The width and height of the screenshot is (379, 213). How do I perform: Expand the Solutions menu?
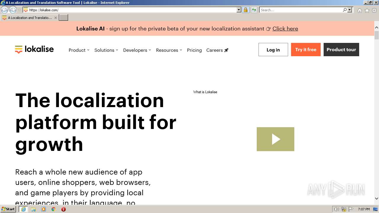[x=106, y=50]
